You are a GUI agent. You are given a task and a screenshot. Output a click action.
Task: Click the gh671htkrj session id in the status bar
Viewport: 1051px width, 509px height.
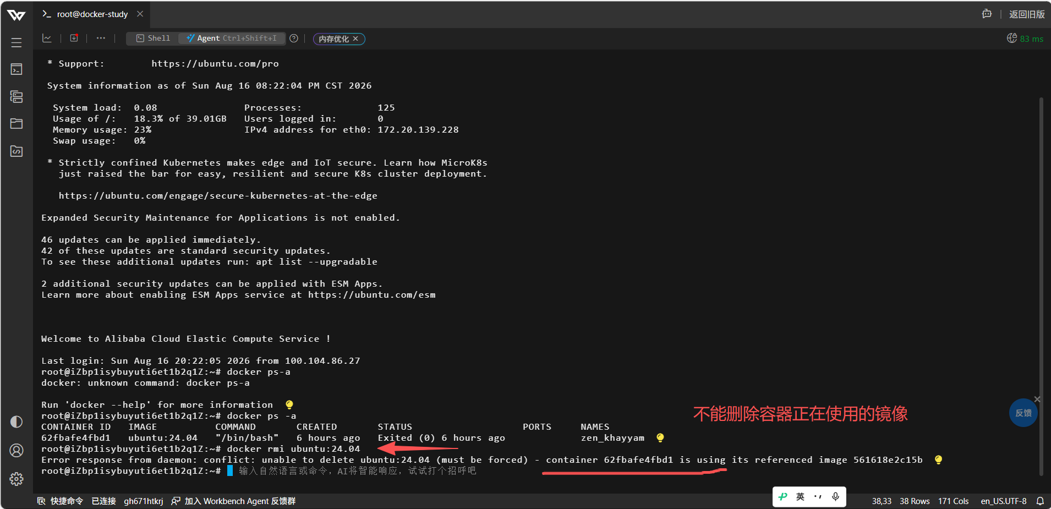pos(144,501)
